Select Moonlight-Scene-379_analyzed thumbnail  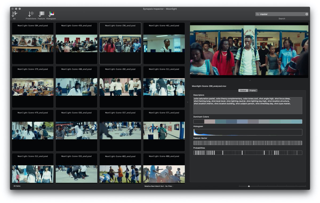coord(33,87)
